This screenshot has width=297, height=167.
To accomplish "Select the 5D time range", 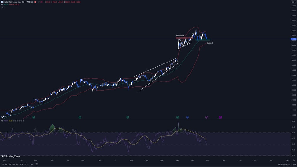I will point(6,164).
